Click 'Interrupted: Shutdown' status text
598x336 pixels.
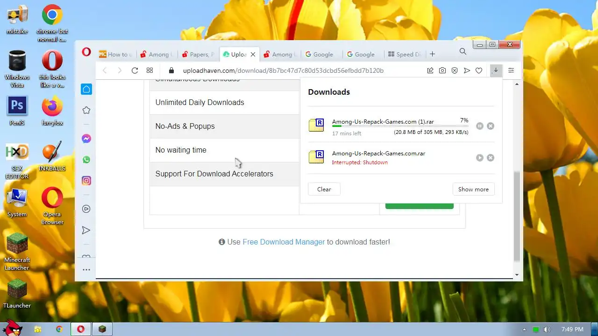(360, 162)
